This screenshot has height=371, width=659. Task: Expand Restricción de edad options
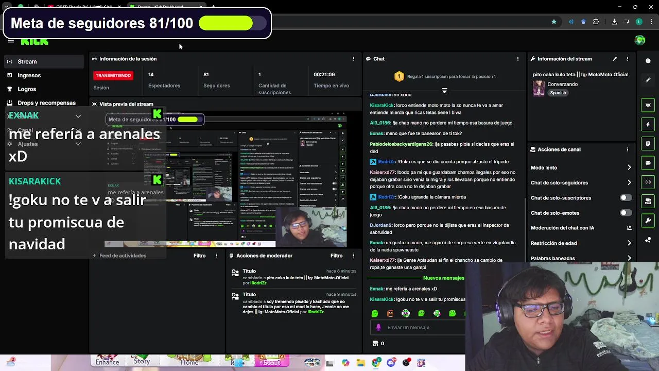(629, 243)
